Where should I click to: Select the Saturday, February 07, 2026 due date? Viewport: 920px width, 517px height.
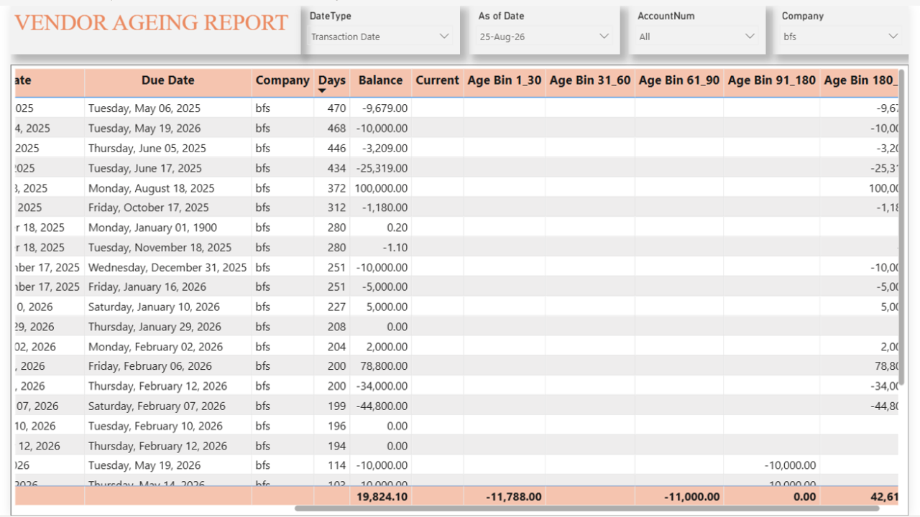click(157, 406)
